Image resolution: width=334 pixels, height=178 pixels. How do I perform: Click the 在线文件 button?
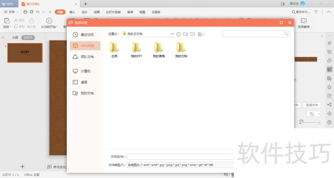tap(312, 105)
